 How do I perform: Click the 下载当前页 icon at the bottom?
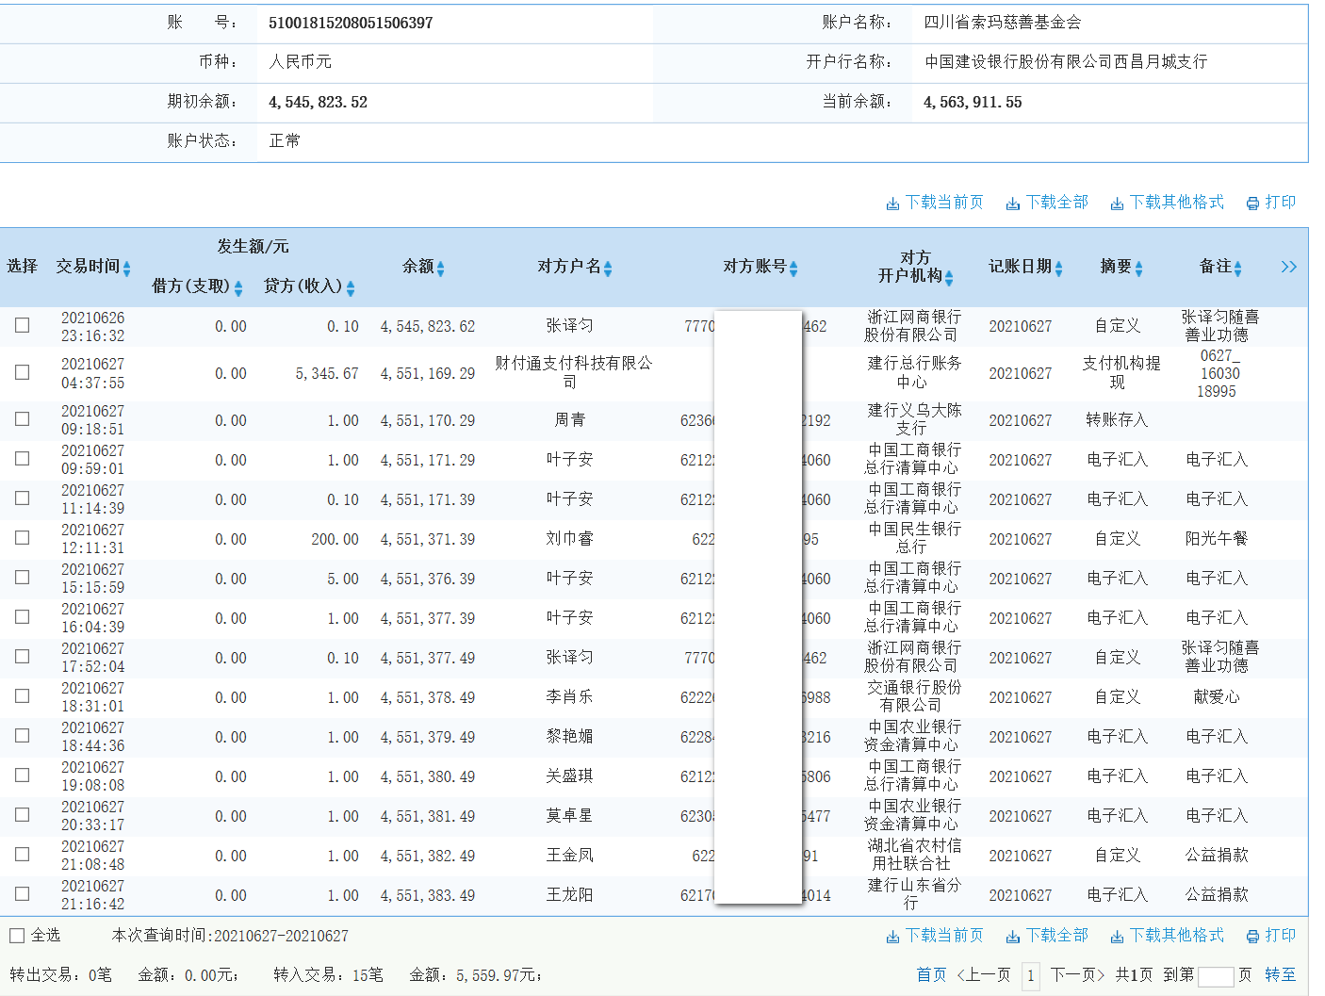(892, 936)
